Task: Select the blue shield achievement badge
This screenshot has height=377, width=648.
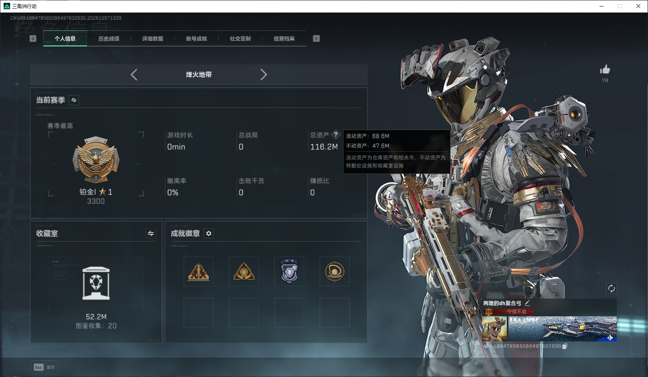Action: (x=289, y=271)
